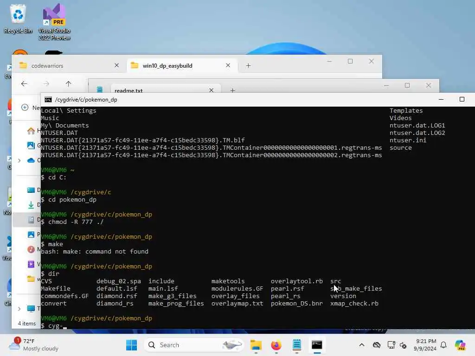The width and height of the screenshot is (475, 356).
Task: Show hidden system tray icons
Action: 362,345
